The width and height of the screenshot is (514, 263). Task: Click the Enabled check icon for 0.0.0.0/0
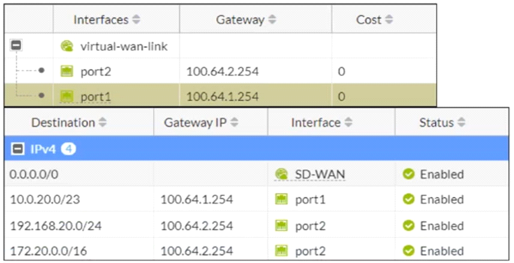(408, 174)
